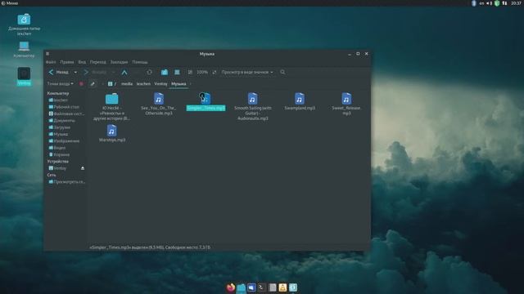Click the 'media' path segment
This screenshot has height=294, width=524.
click(x=127, y=83)
